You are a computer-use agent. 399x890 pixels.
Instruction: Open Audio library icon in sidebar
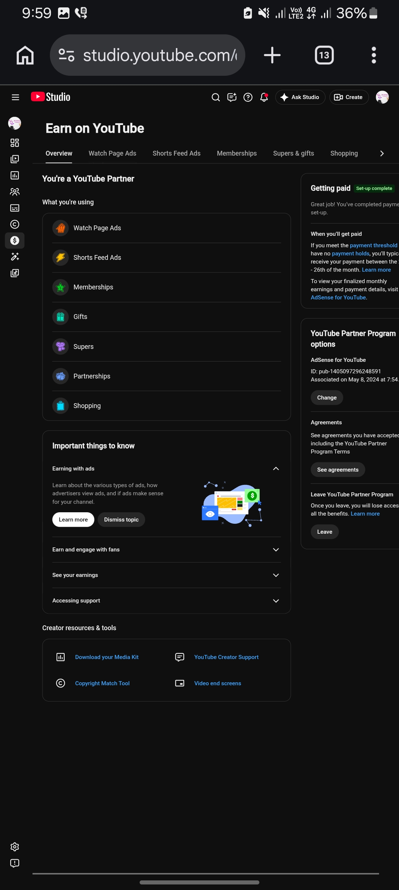tap(15, 273)
